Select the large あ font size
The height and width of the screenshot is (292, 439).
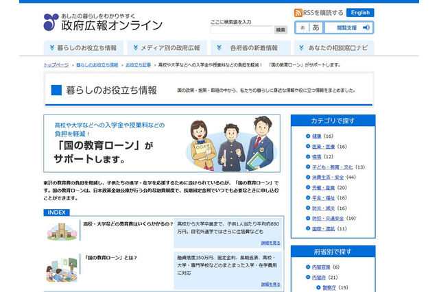[316, 27]
